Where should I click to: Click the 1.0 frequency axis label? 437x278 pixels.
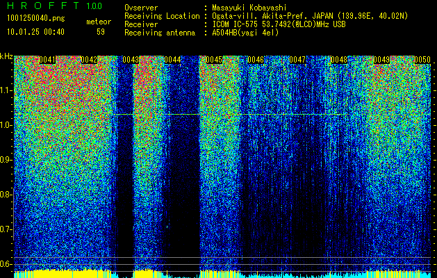[6, 125]
